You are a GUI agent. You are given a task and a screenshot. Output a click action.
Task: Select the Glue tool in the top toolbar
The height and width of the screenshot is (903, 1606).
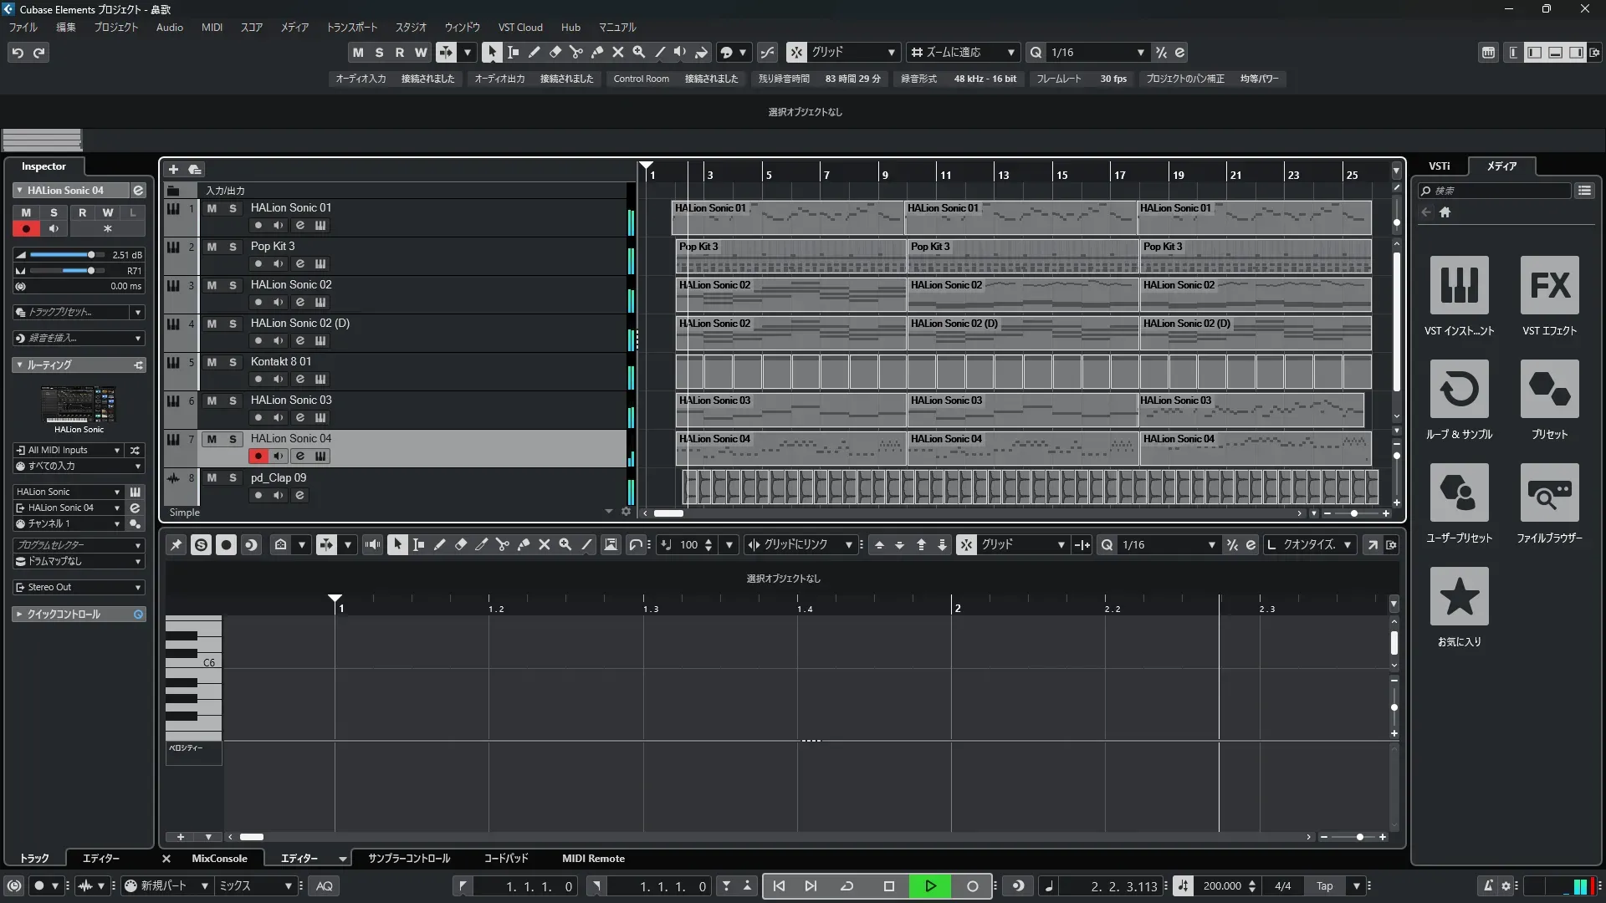[x=596, y=52]
